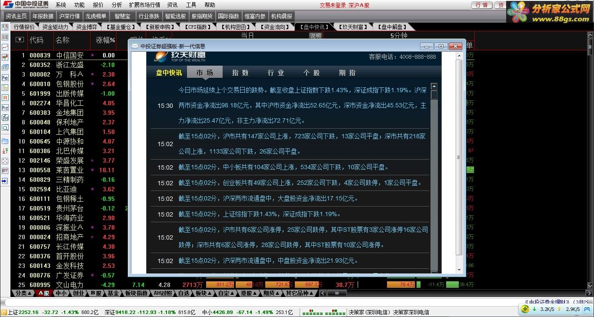This screenshot has height=317, width=594.
Task: Click the magnifier search icon in sidebar
Action: (x=5, y=128)
